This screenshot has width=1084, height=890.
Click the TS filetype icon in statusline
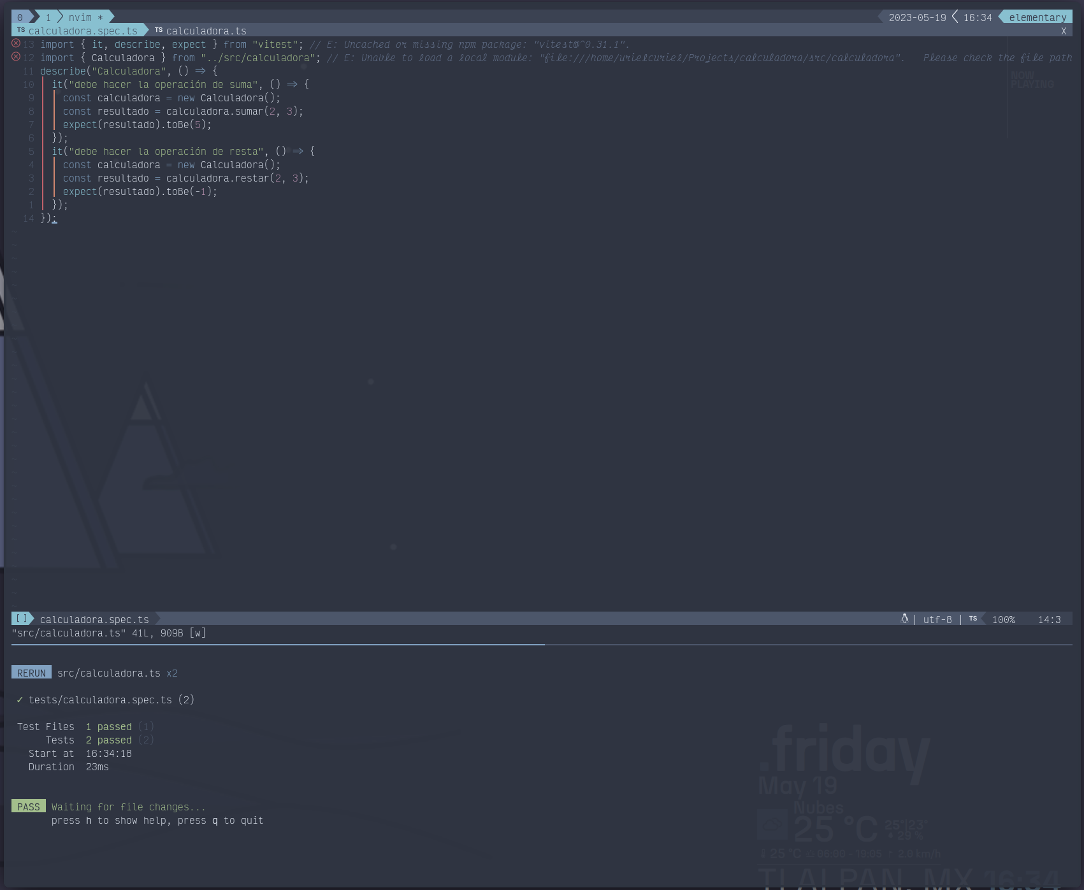973,619
